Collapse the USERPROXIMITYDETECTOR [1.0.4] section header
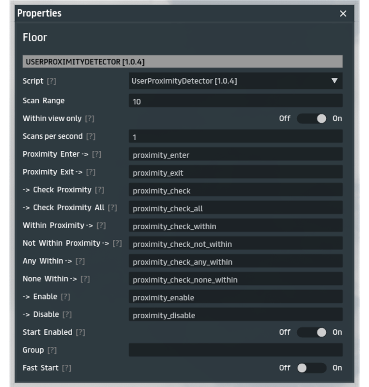The height and width of the screenshot is (387, 369). [x=182, y=62]
